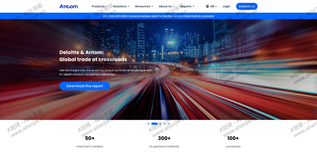Click the Reports dropdown arrow
This screenshot has width=317, height=153.
[193, 6]
